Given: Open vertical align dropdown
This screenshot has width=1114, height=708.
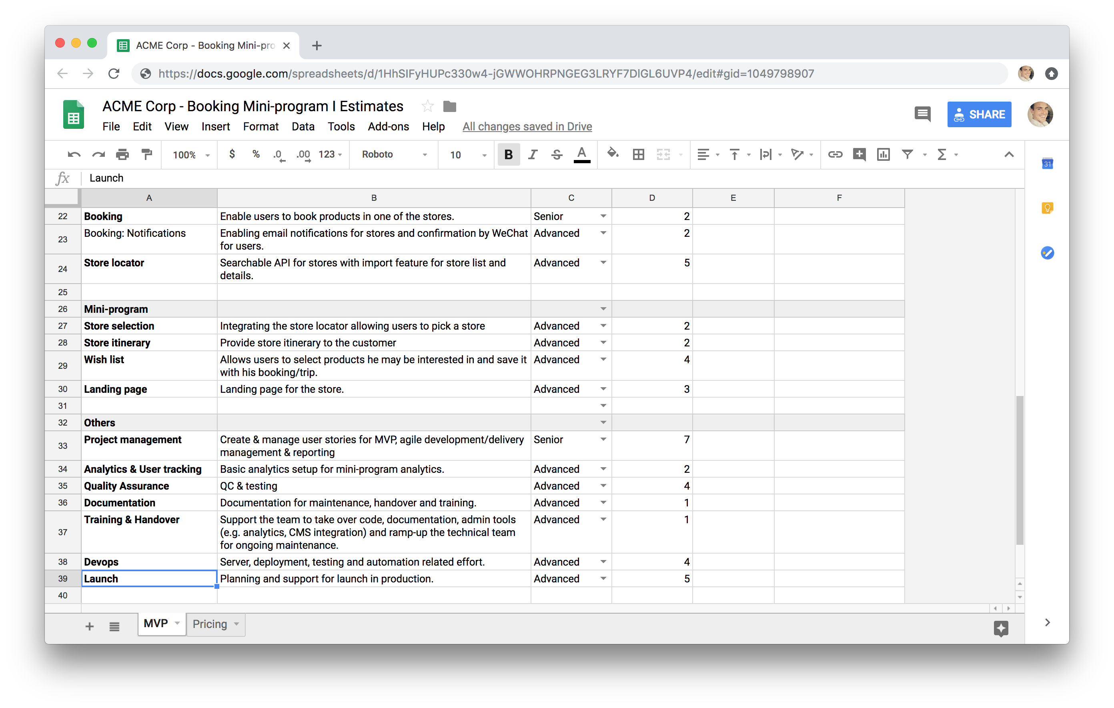Looking at the screenshot, I should pyautogui.click(x=739, y=154).
